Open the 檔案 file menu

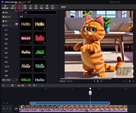point(20,2)
